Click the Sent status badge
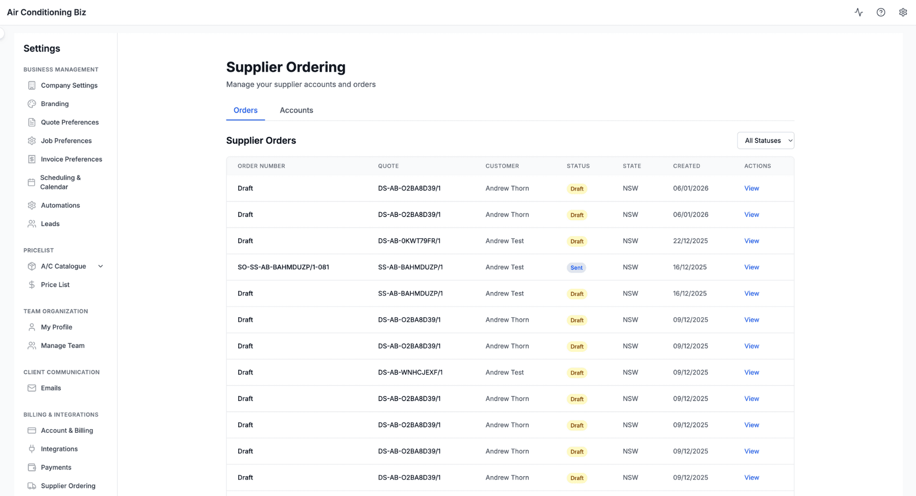This screenshot has width=916, height=496. 577,268
